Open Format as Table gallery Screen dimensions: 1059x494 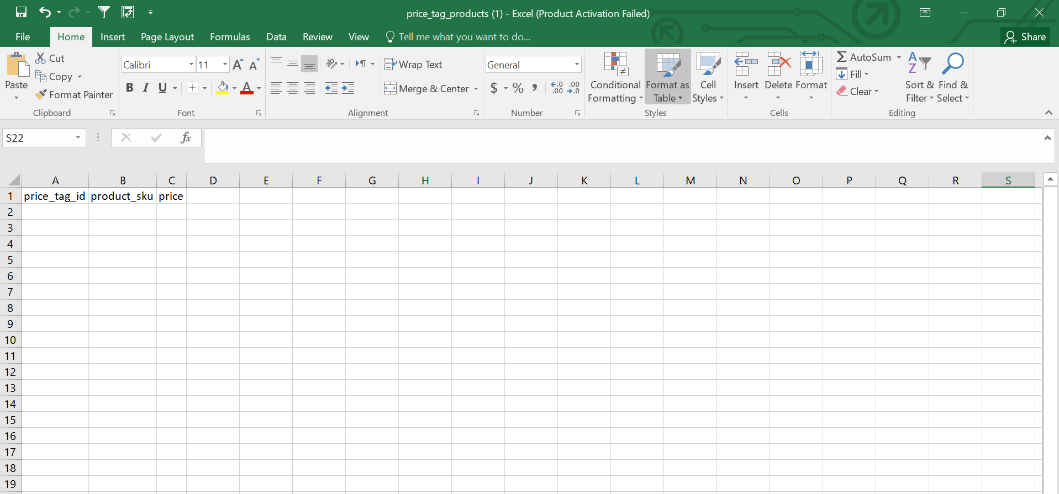(667, 77)
